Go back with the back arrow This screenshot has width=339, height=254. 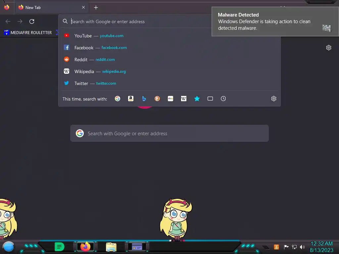click(x=8, y=21)
